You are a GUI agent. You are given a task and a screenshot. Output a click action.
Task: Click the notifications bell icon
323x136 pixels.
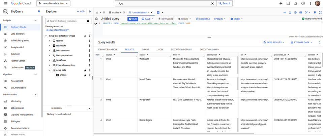[296, 3]
